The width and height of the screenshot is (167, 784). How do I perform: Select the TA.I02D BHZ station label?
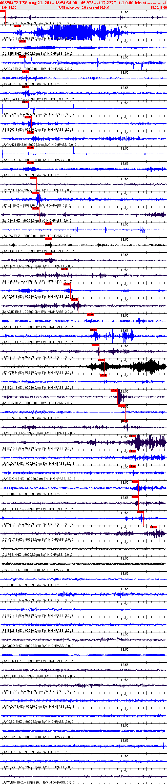(37, 281)
